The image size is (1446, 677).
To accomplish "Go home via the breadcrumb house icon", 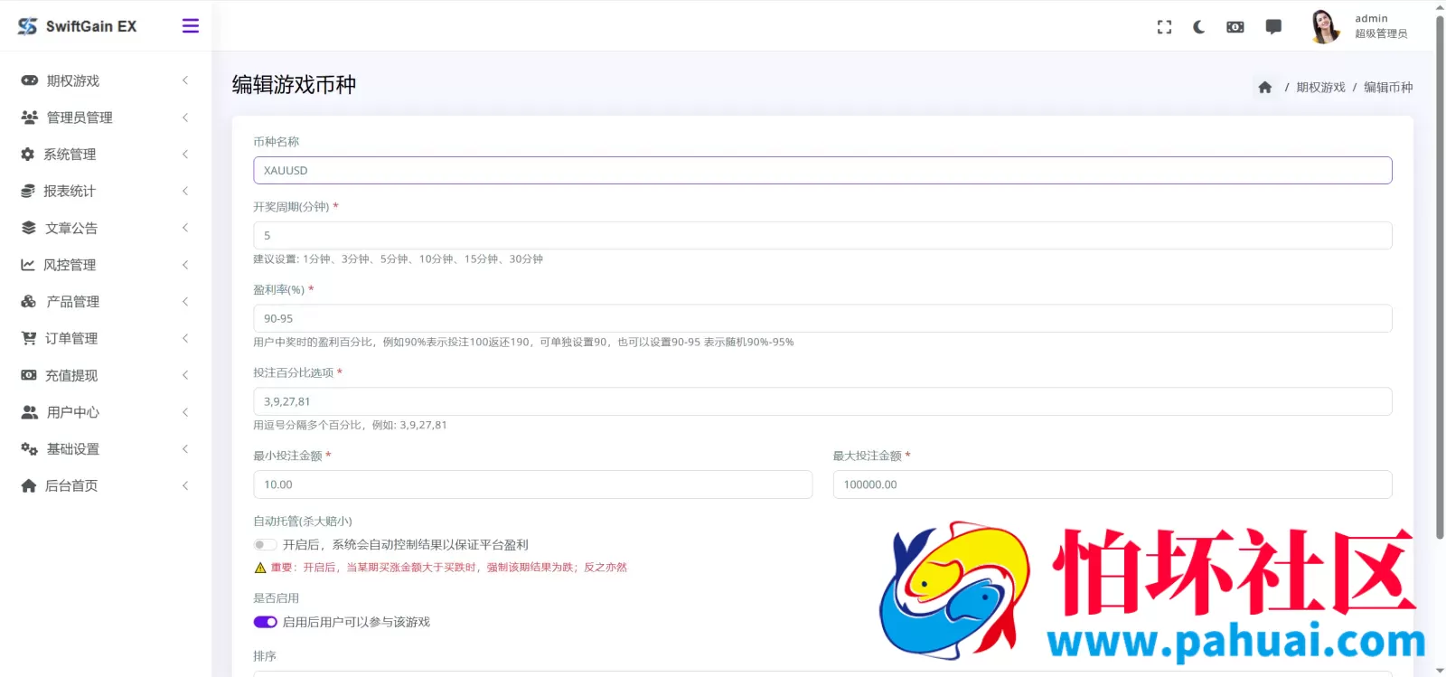I will click(1265, 88).
